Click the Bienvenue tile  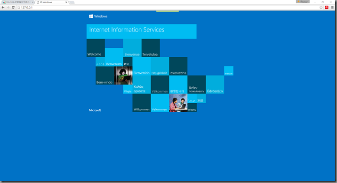(x=132, y=48)
